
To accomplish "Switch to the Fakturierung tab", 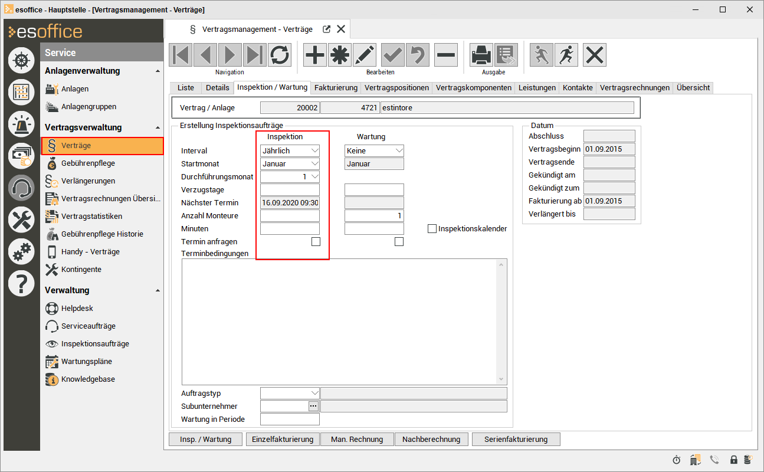I will tap(336, 88).
